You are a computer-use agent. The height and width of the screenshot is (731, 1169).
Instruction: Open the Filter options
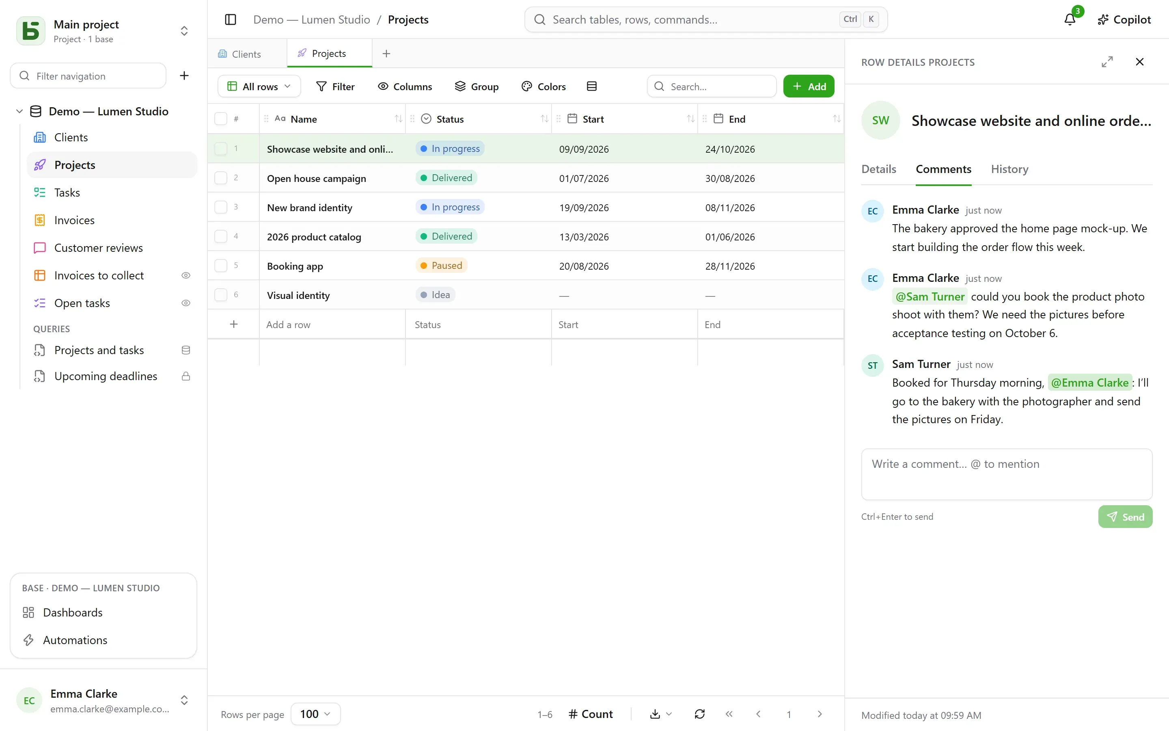click(x=335, y=87)
